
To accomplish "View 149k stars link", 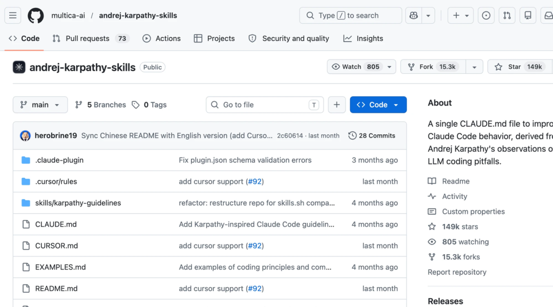I will [x=453, y=227].
